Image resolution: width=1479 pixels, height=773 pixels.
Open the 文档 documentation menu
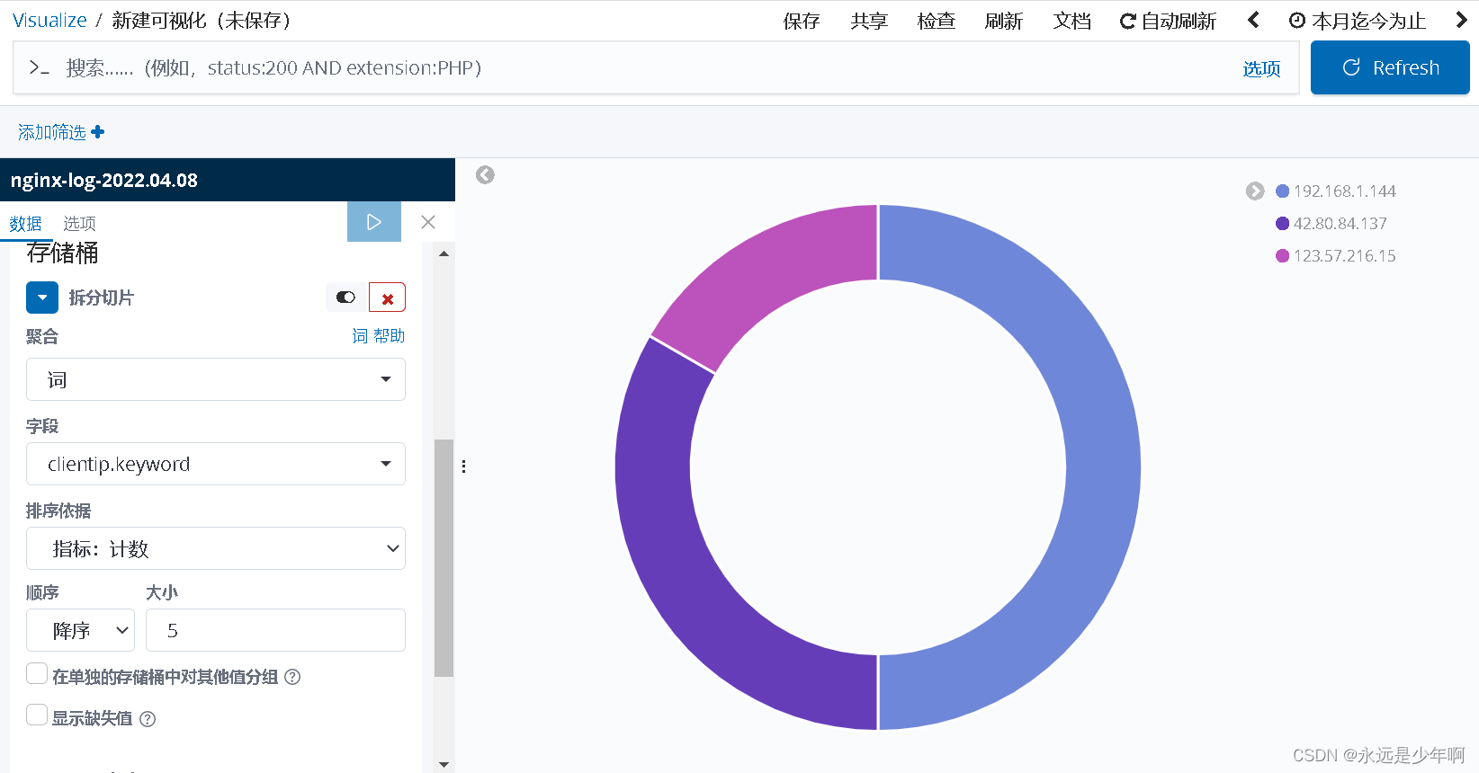[1071, 21]
